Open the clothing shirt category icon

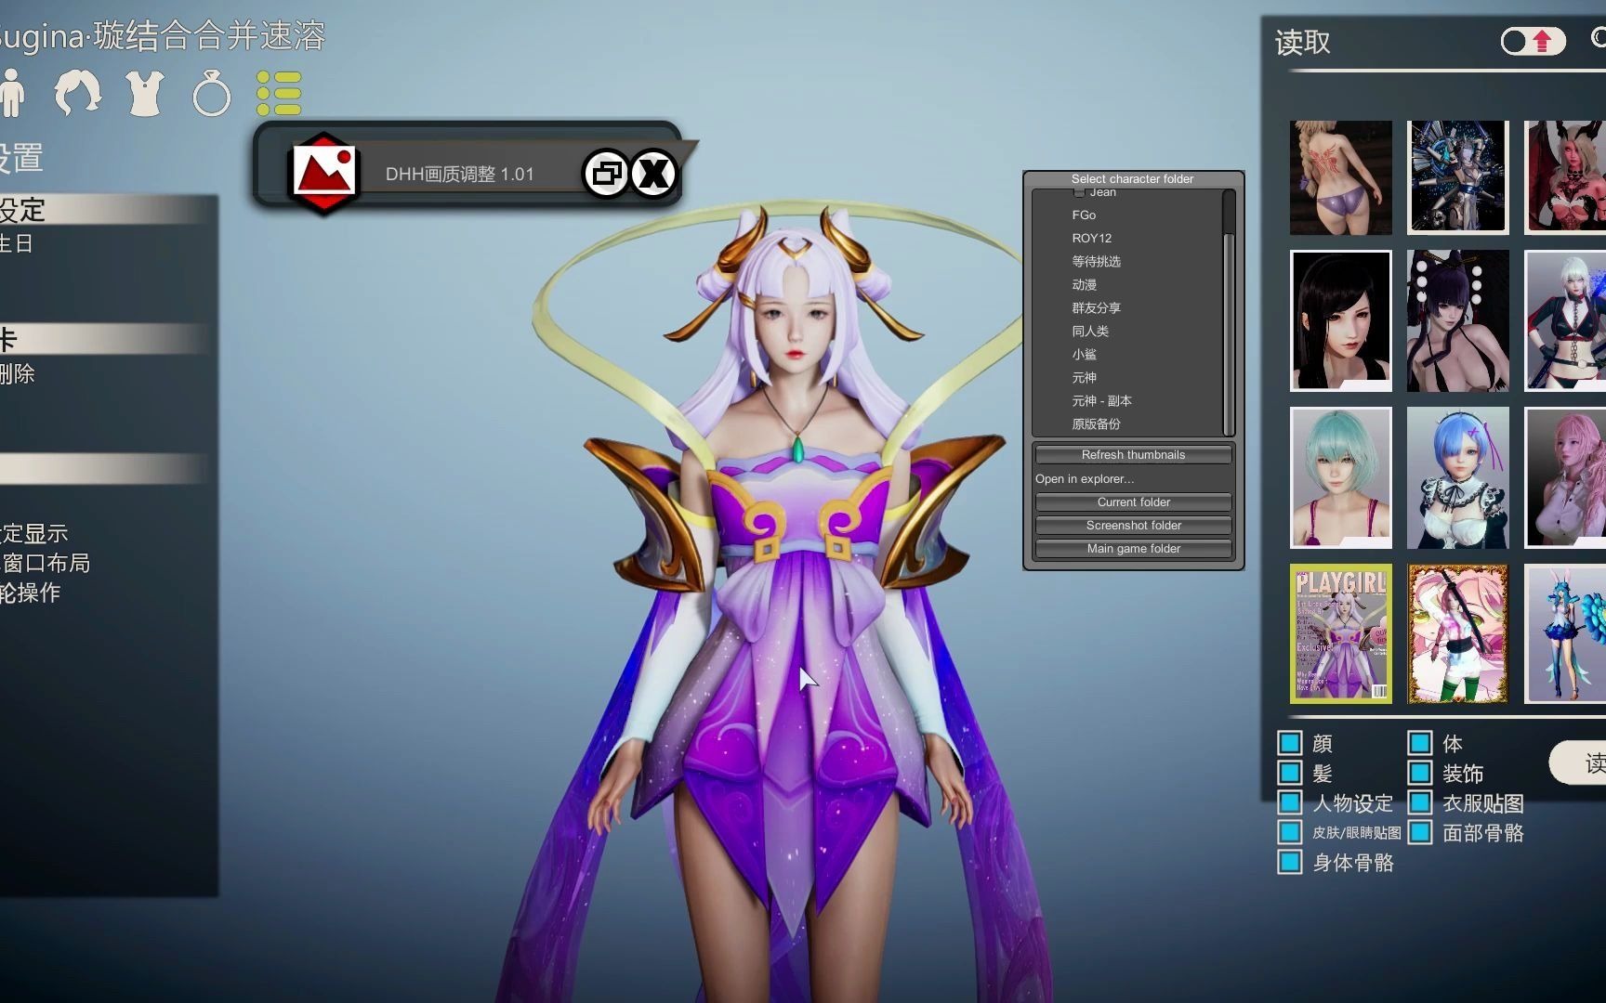click(x=145, y=92)
